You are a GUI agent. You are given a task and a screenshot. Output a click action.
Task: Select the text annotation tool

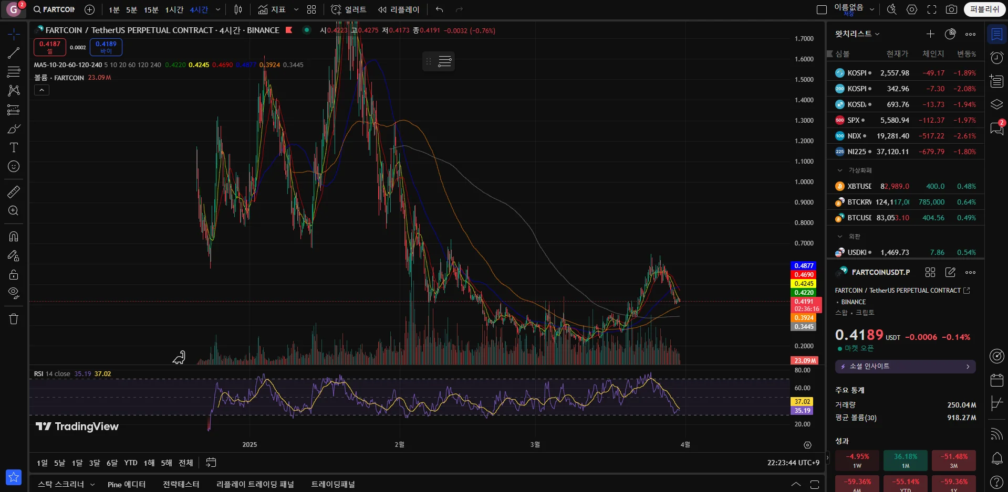[x=14, y=147]
